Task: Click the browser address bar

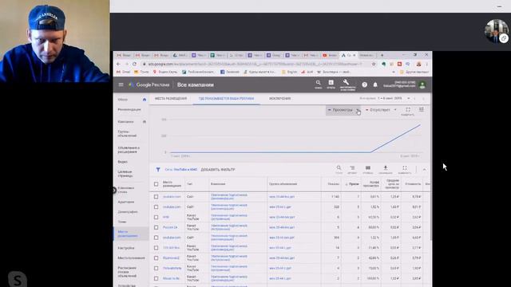Action: tap(254, 64)
